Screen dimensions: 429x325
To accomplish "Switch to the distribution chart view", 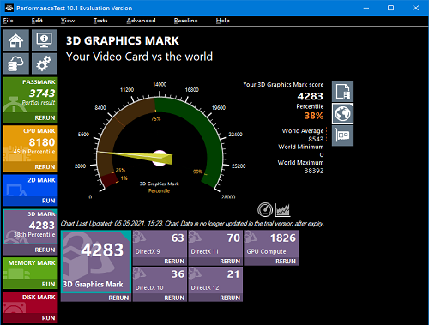I will pos(282,209).
